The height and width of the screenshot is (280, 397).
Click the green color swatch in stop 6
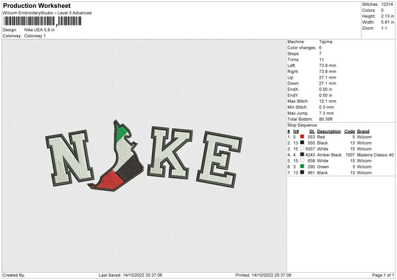(x=302, y=166)
